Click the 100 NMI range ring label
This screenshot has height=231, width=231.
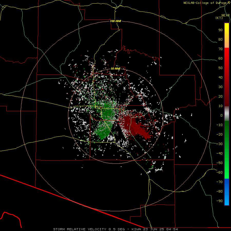pos(115,21)
